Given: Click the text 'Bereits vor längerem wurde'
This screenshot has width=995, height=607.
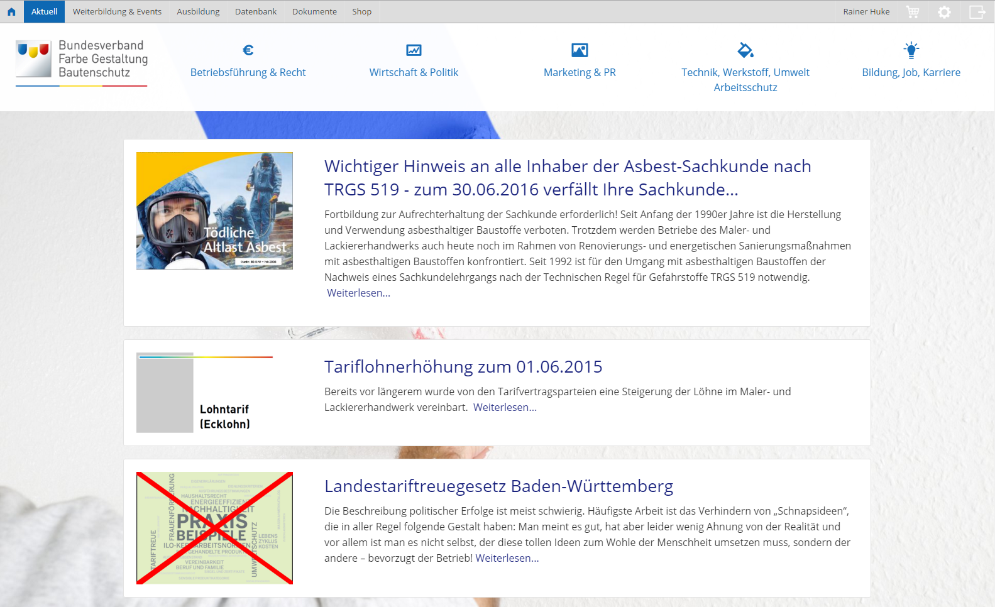Looking at the screenshot, I should (x=385, y=391).
